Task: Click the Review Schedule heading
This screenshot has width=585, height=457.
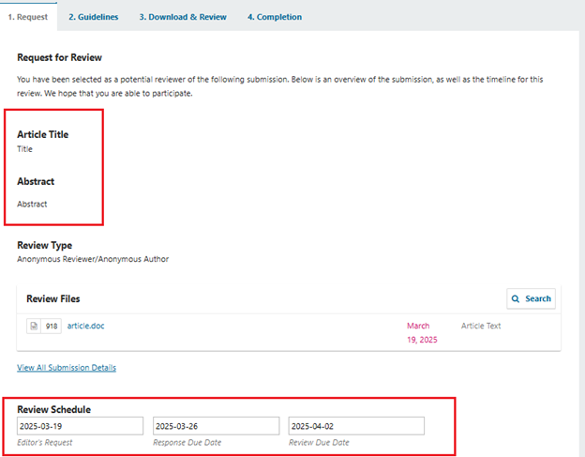Action: 53,409
